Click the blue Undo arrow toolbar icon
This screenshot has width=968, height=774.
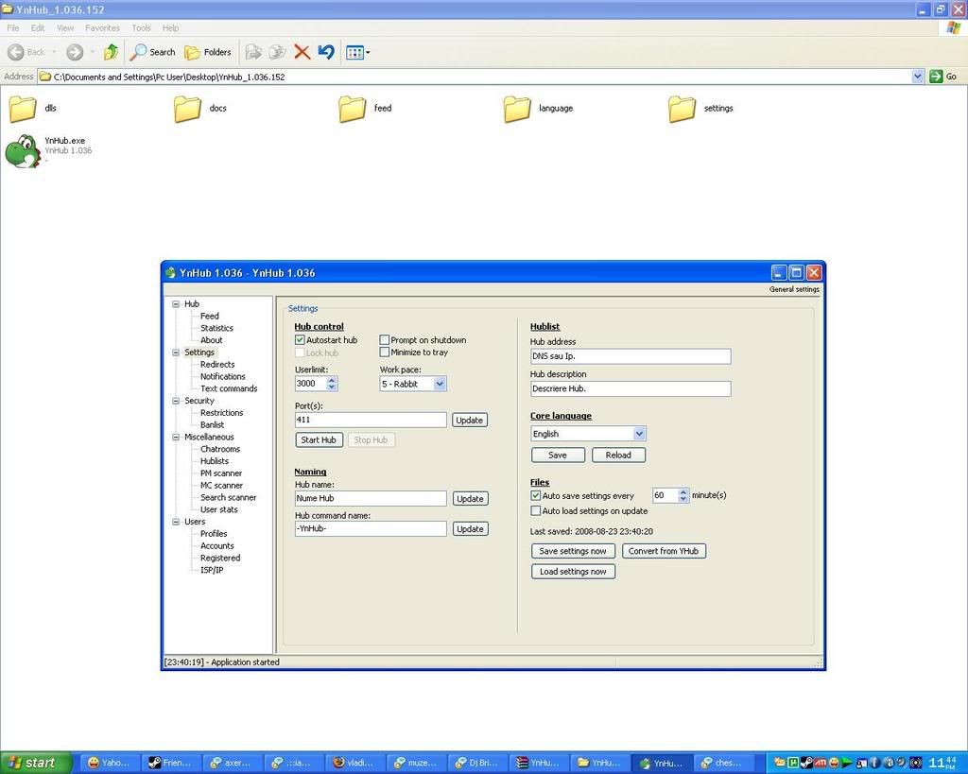click(326, 53)
